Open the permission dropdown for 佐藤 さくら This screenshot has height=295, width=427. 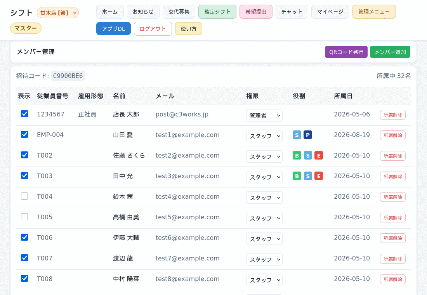tap(264, 156)
